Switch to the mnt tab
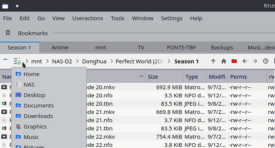Image resolution: width=275 pixels, height=148 pixels. 100,47
